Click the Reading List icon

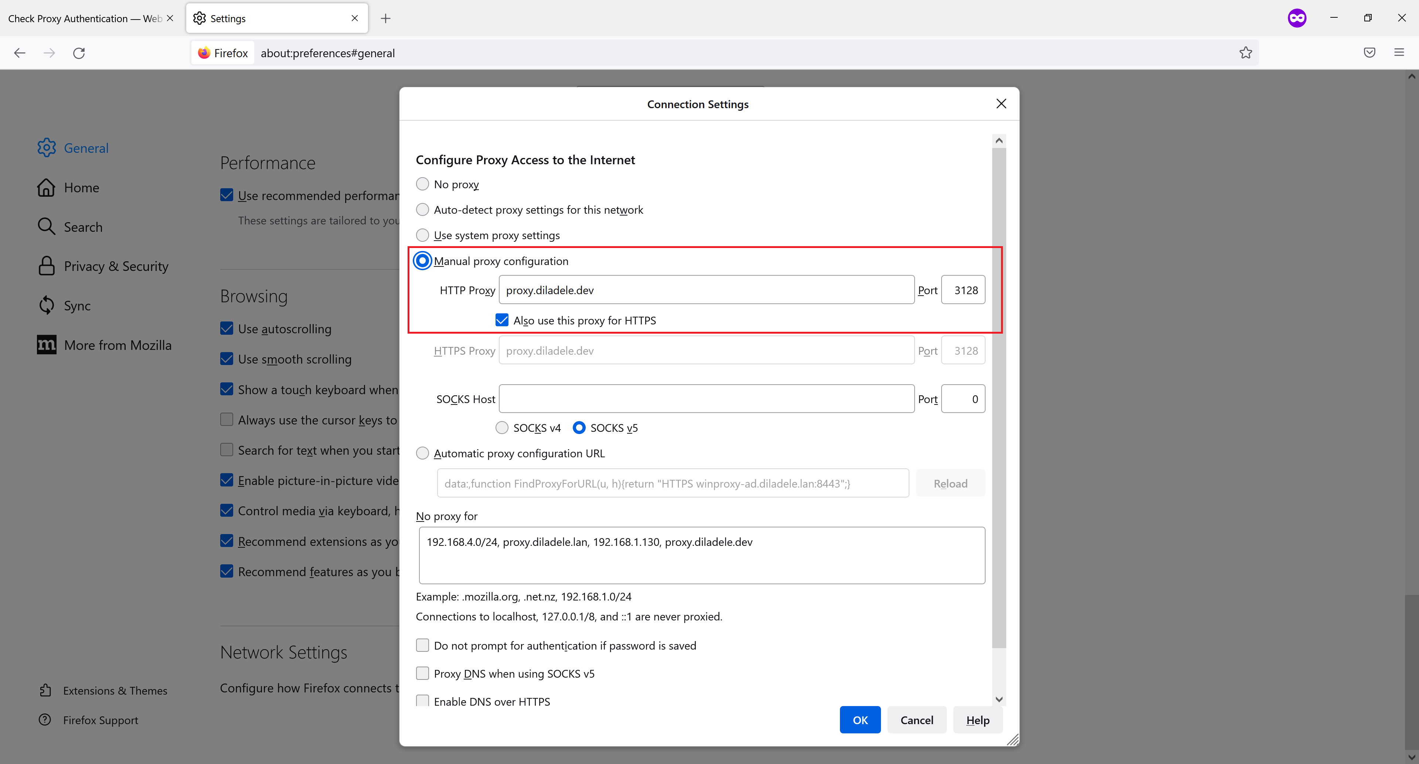(x=1370, y=53)
